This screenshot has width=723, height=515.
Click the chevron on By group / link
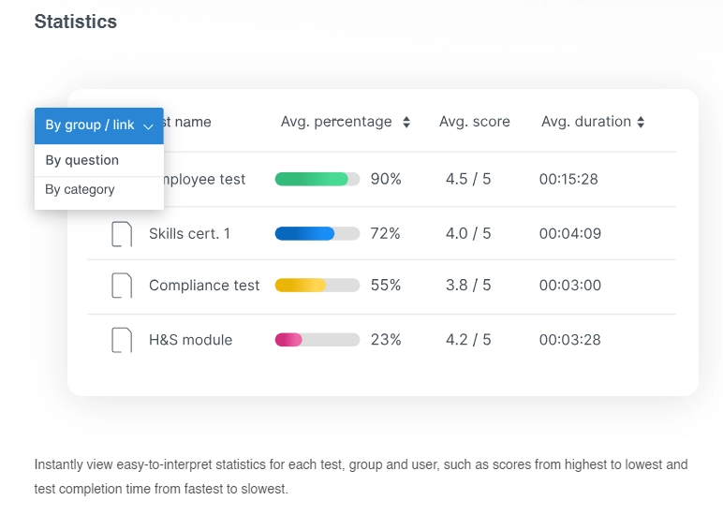click(x=149, y=126)
